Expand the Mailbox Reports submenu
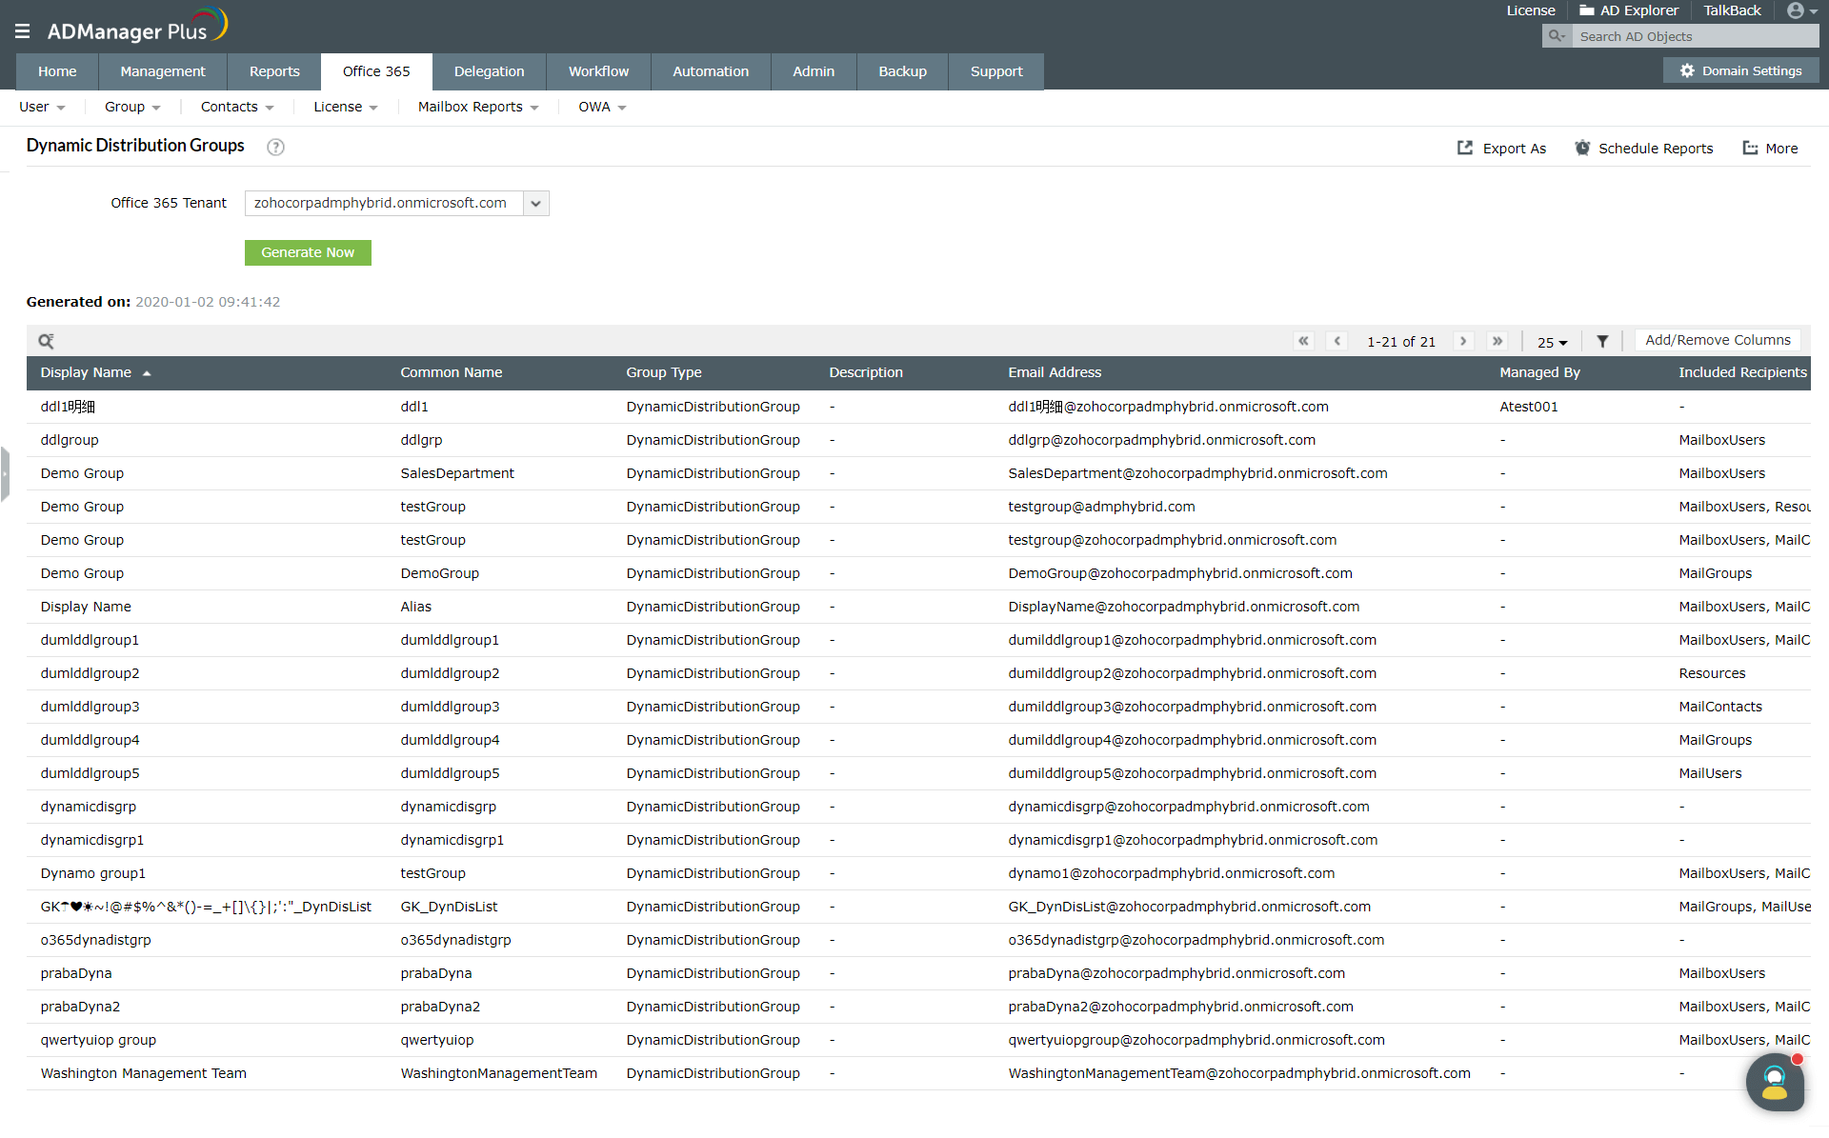 coord(477,107)
